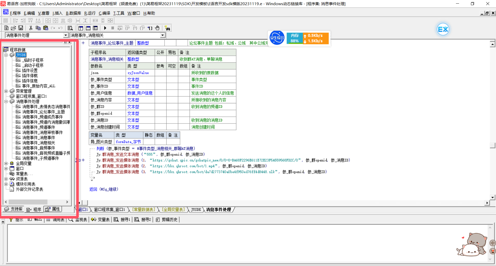Image resolution: width=496 pixels, height=266 pixels.
Task: Click the Cut scissors icon
Action: point(31,28)
